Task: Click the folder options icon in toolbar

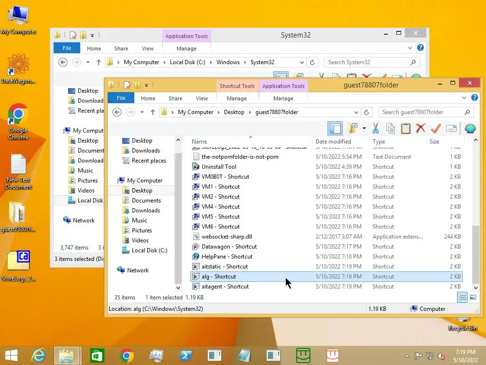Action: click(353, 128)
